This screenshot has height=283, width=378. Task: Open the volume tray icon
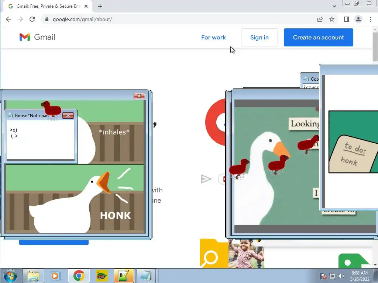[341, 276]
